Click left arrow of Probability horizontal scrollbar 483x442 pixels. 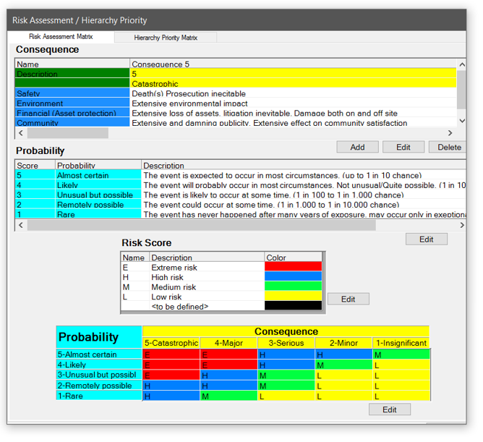21,226
